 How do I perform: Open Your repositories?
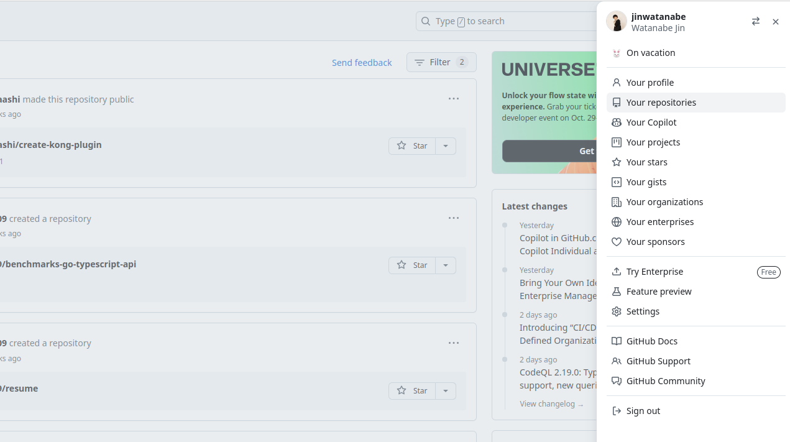696,103
